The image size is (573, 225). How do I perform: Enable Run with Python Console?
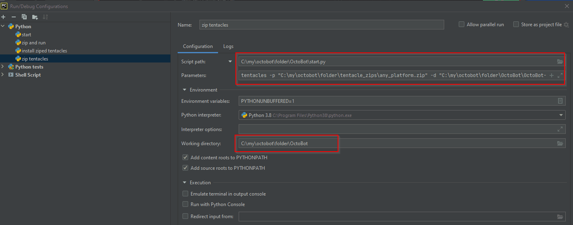coord(185,204)
